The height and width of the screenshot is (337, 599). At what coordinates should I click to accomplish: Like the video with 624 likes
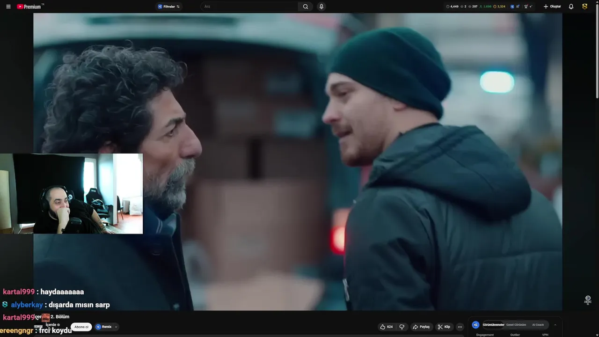pos(387,327)
